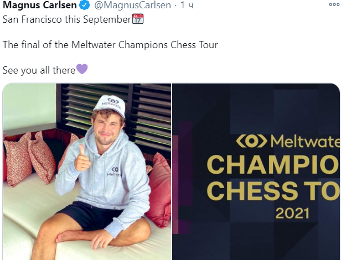The height and width of the screenshot is (260, 341).
Task: Click the "Meltwater Champions Chess Tour" tweet sentence
Action: pyautogui.click(x=111, y=45)
